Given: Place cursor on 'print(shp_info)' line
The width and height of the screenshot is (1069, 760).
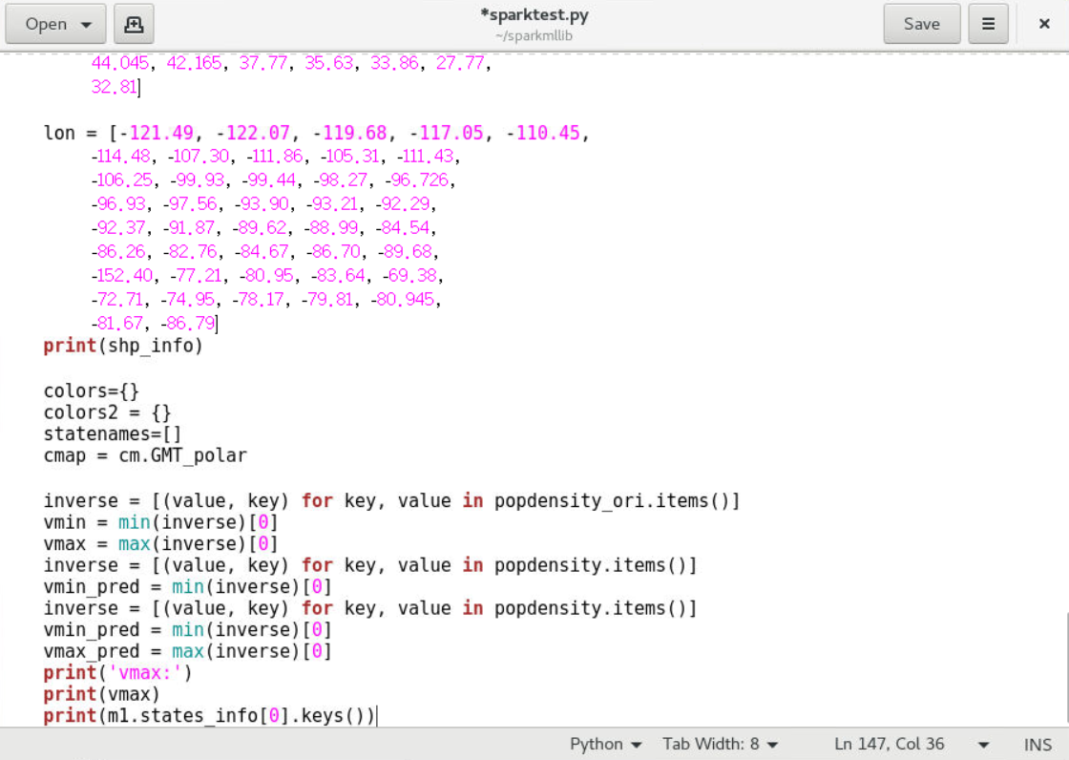Looking at the screenshot, I should coord(123,346).
